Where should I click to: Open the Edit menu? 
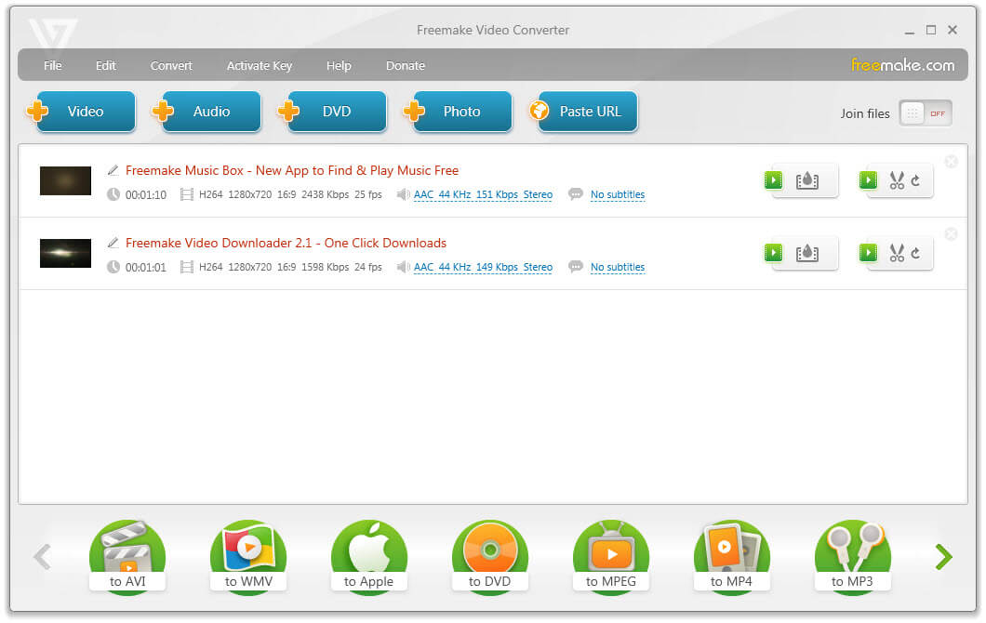pos(106,65)
